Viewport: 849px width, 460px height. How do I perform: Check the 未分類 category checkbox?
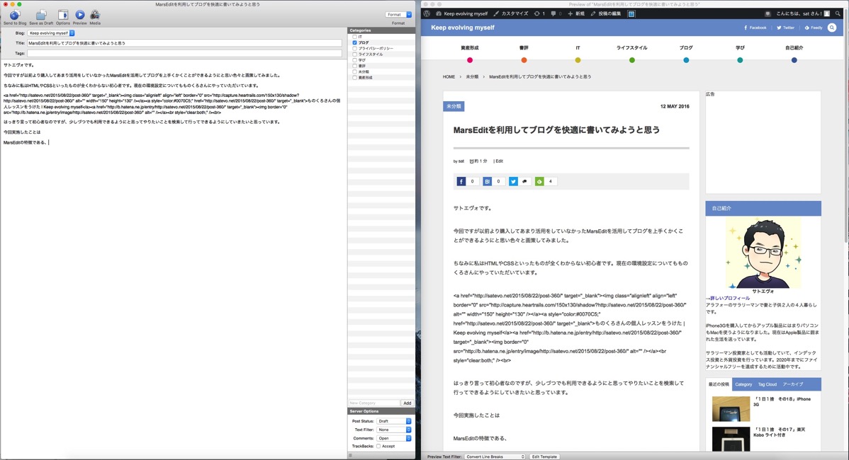354,72
